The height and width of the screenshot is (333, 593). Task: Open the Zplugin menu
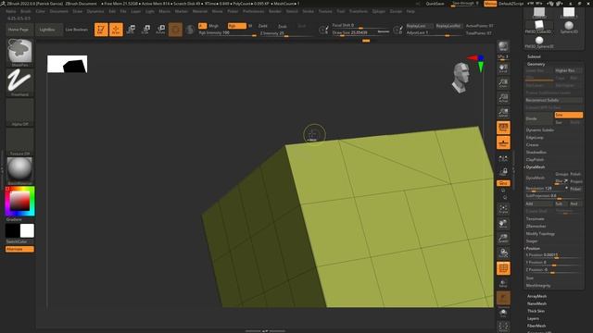[379, 11]
